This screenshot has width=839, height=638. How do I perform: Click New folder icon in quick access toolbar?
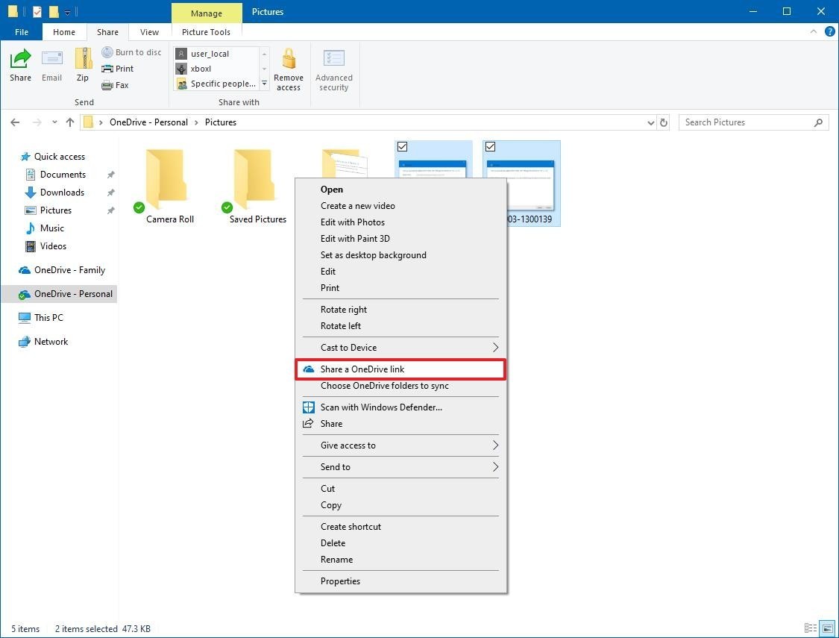(x=54, y=11)
